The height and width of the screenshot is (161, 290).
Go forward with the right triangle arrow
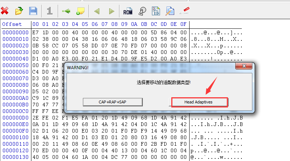[112, 11]
